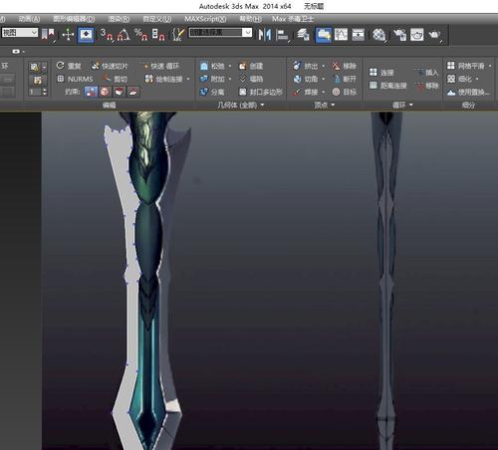Expand the 几何体 (全部) panel arrow
This screenshot has height=450, width=498.
(262, 105)
